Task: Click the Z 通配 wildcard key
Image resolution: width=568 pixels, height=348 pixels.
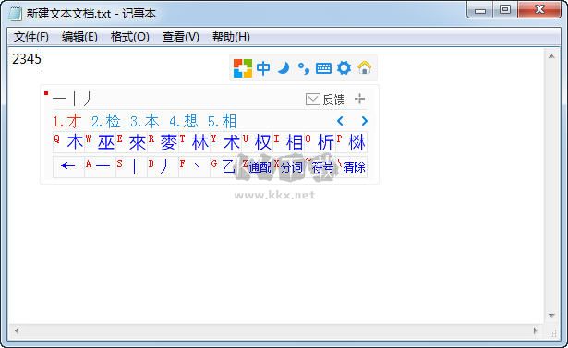Action: (x=257, y=166)
